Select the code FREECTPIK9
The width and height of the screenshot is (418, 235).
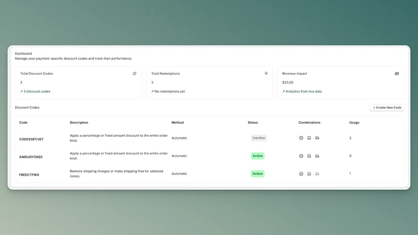coord(29,175)
